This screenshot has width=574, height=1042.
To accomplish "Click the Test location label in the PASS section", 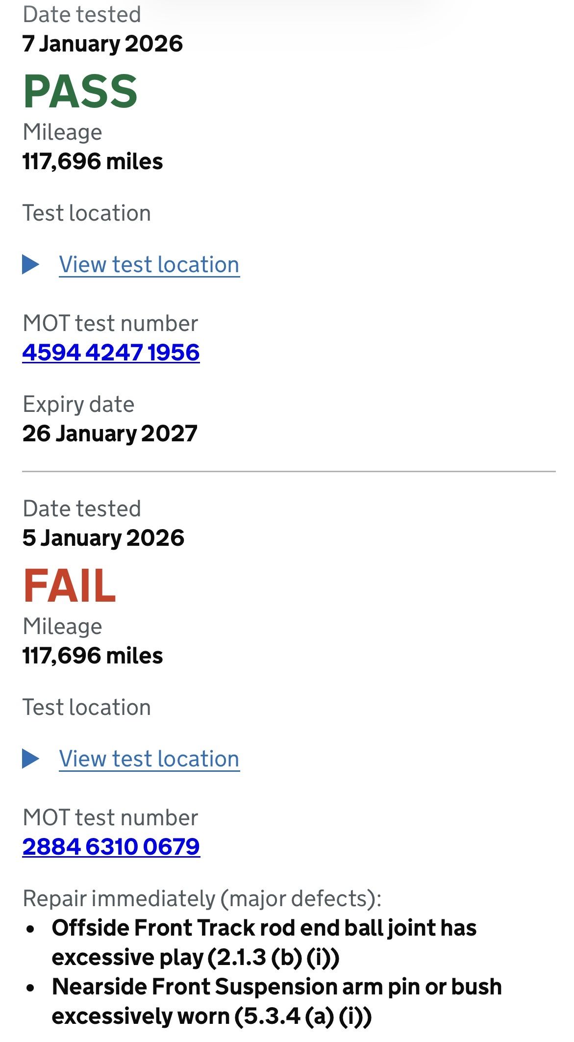I will click(87, 213).
